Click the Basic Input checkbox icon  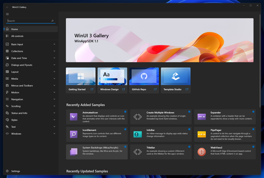(x=7, y=44)
